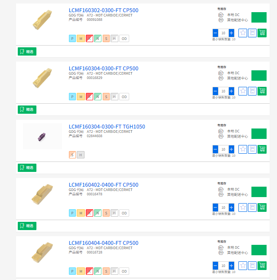Viewport: 277px width, 280px height.
Task: Add LCMF160302-0300-FT CP500 to cart
Action: (x=262, y=33)
